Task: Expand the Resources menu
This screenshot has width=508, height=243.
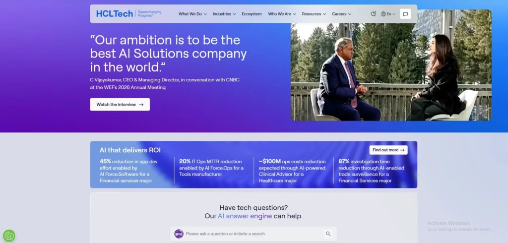Action: 314,14
